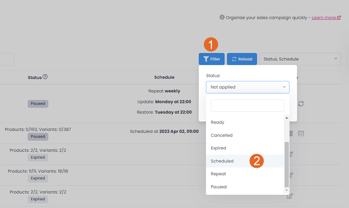Screen dimensions: 349x208
Task: Pick the Repeat status option
Action: [245, 174]
